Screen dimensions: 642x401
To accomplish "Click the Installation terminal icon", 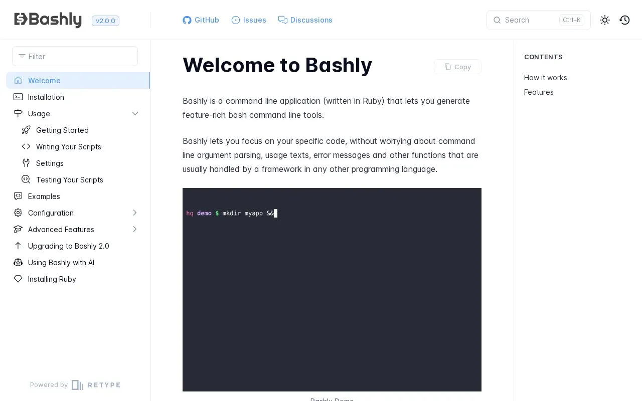I will 18,97.
